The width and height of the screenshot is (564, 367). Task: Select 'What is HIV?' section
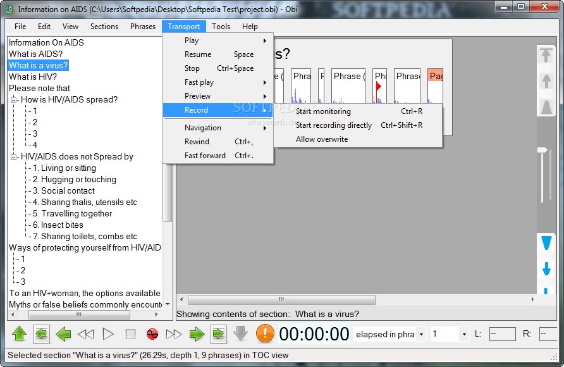(33, 77)
